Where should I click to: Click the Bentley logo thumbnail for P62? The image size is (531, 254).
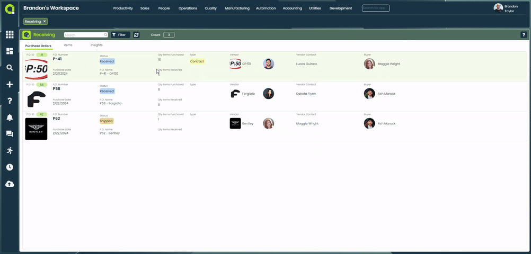(36, 129)
